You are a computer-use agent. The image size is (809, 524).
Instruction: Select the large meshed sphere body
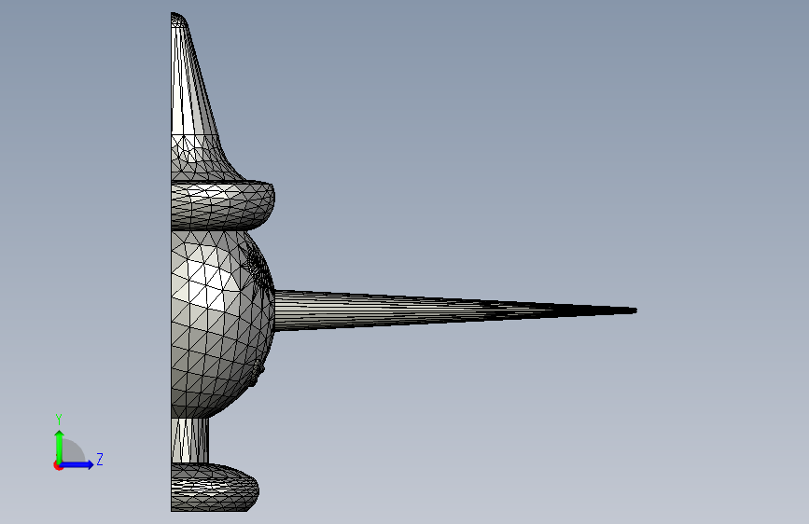point(222,324)
